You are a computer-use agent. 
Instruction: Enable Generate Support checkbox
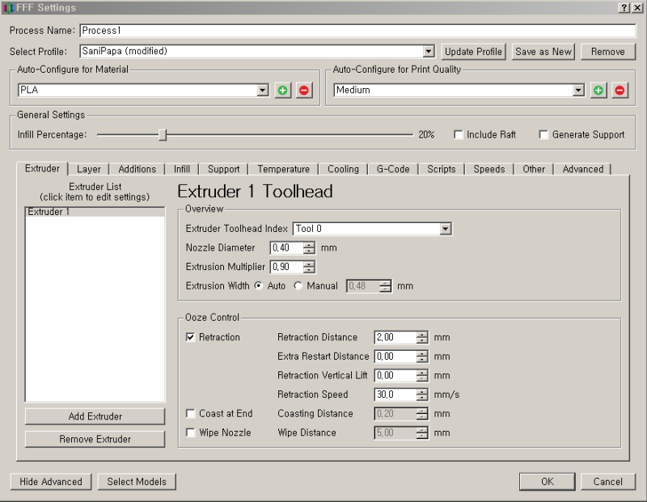[543, 134]
